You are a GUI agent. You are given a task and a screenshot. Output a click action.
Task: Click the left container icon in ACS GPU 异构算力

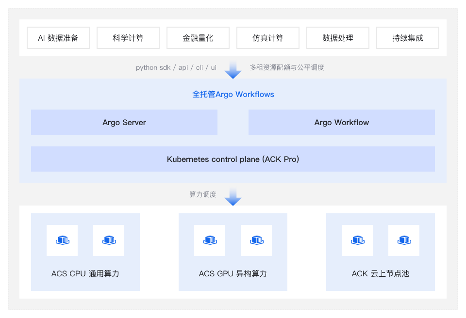coord(209,240)
